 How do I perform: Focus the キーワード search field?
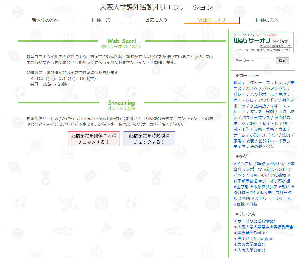click(x=254, y=61)
